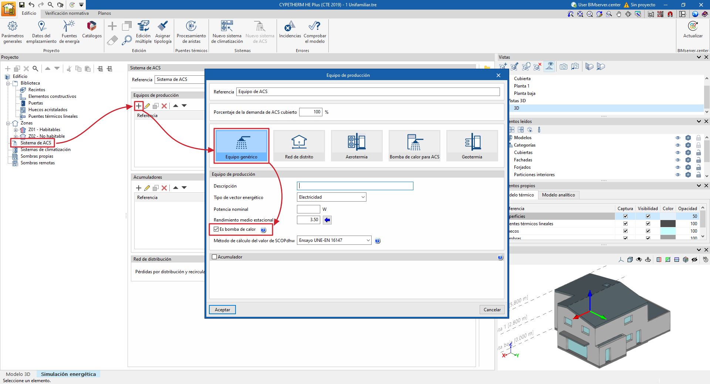
Task: Open Parámetros generales in ribbon
Action: [13, 32]
